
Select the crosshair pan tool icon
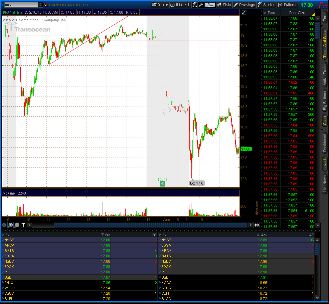click(x=4, y=225)
